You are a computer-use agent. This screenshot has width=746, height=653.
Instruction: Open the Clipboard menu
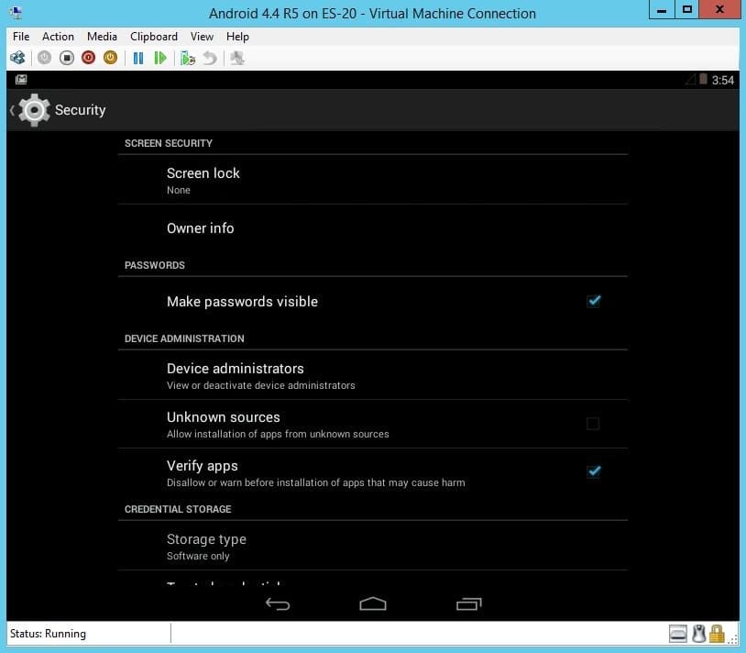click(x=154, y=37)
